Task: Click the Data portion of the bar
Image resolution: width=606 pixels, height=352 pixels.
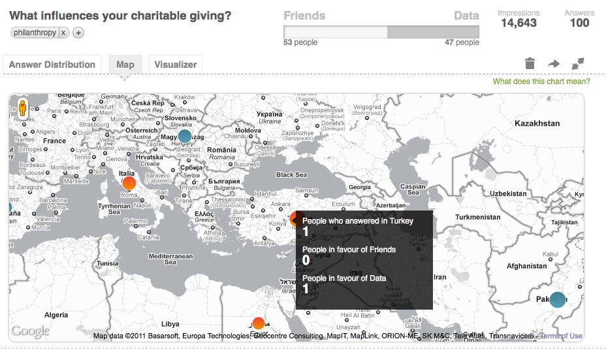Action: tap(433, 32)
